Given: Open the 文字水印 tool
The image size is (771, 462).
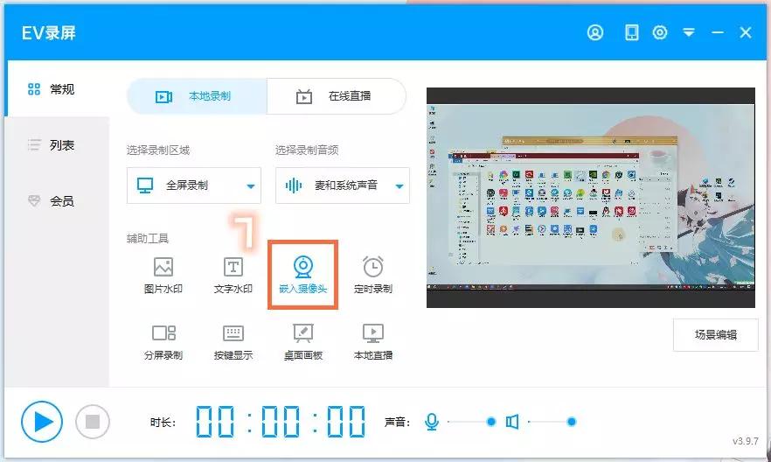Looking at the screenshot, I should coord(233,276).
